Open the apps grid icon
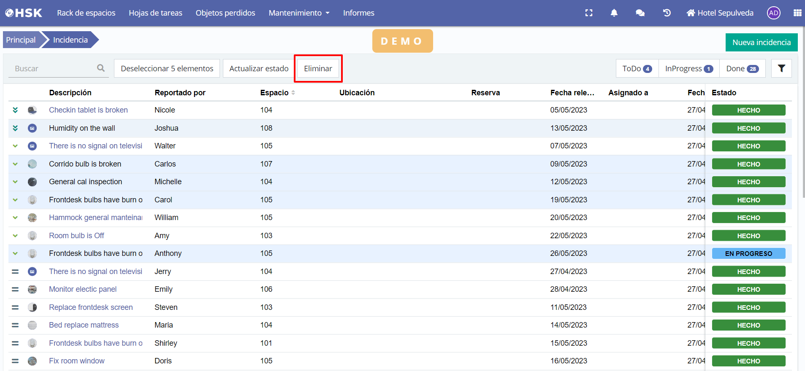 click(797, 13)
